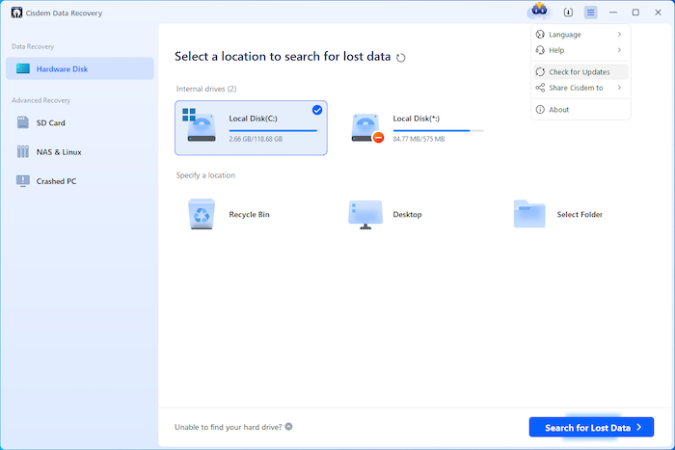Viewport: 675px width, 450px height.
Task: Click the Local Disk(C:) usage bar
Action: tap(273, 130)
